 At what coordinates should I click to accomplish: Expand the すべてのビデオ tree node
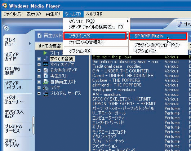pyautogui.click(x=39, y=65)
